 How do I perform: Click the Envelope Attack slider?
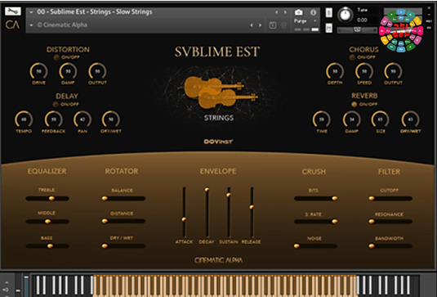(184, 213)
